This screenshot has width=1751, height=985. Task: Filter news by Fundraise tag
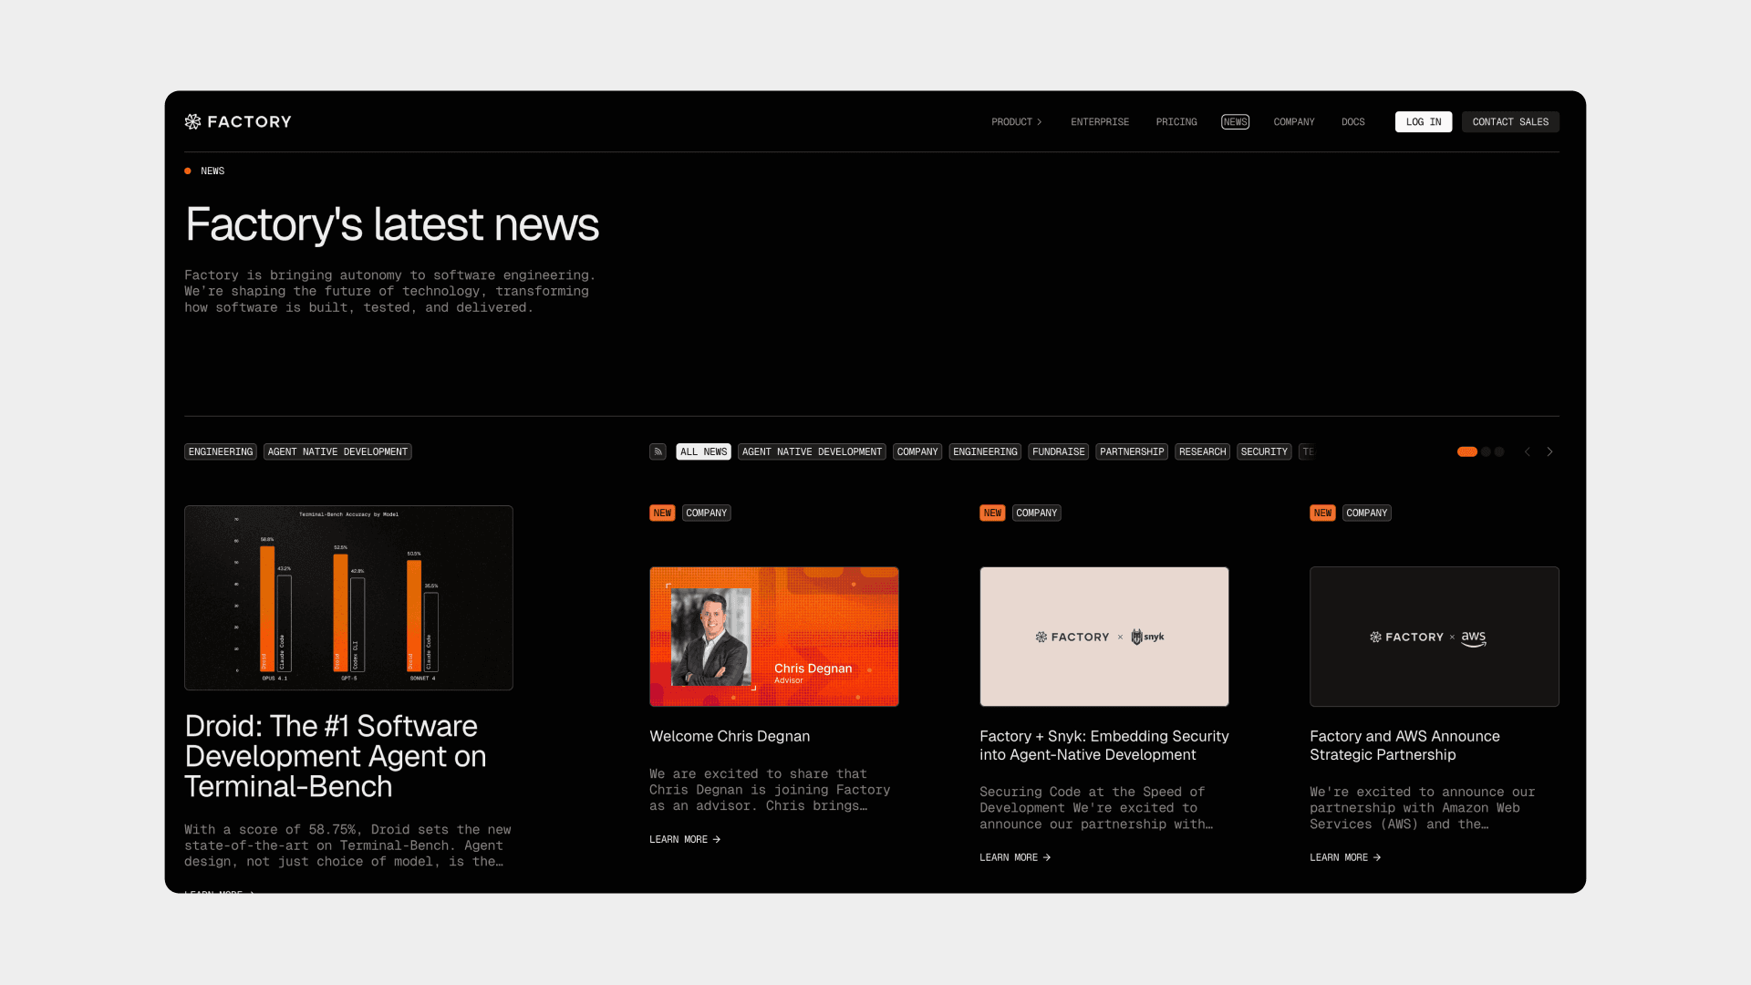pyautogui.click(x=1058, y=451)
